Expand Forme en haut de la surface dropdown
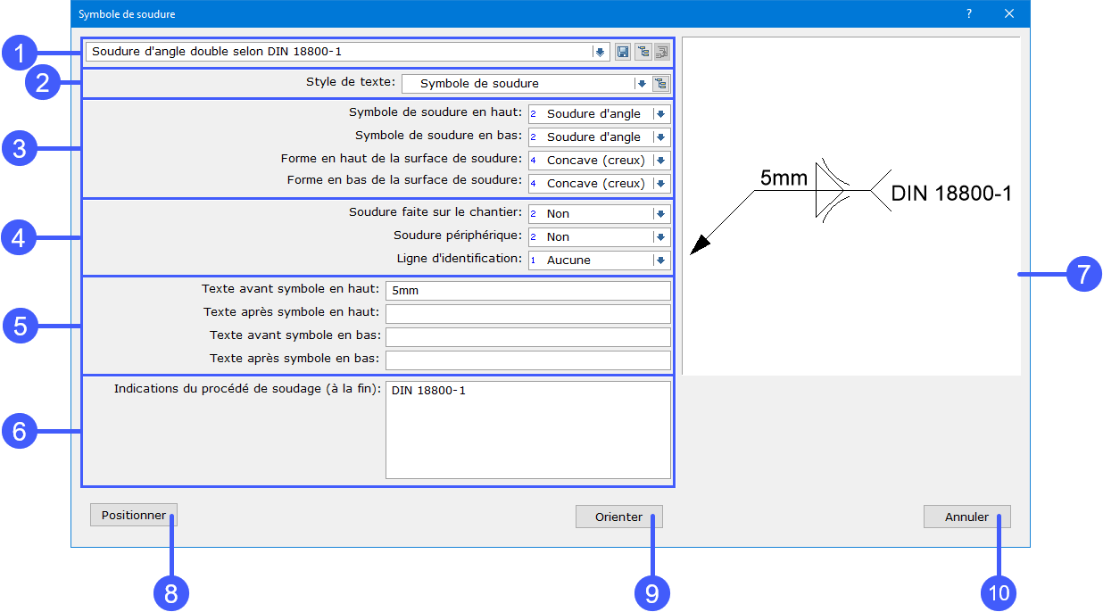The height and width of the screenshot is (612, 1103). point(660,161)
